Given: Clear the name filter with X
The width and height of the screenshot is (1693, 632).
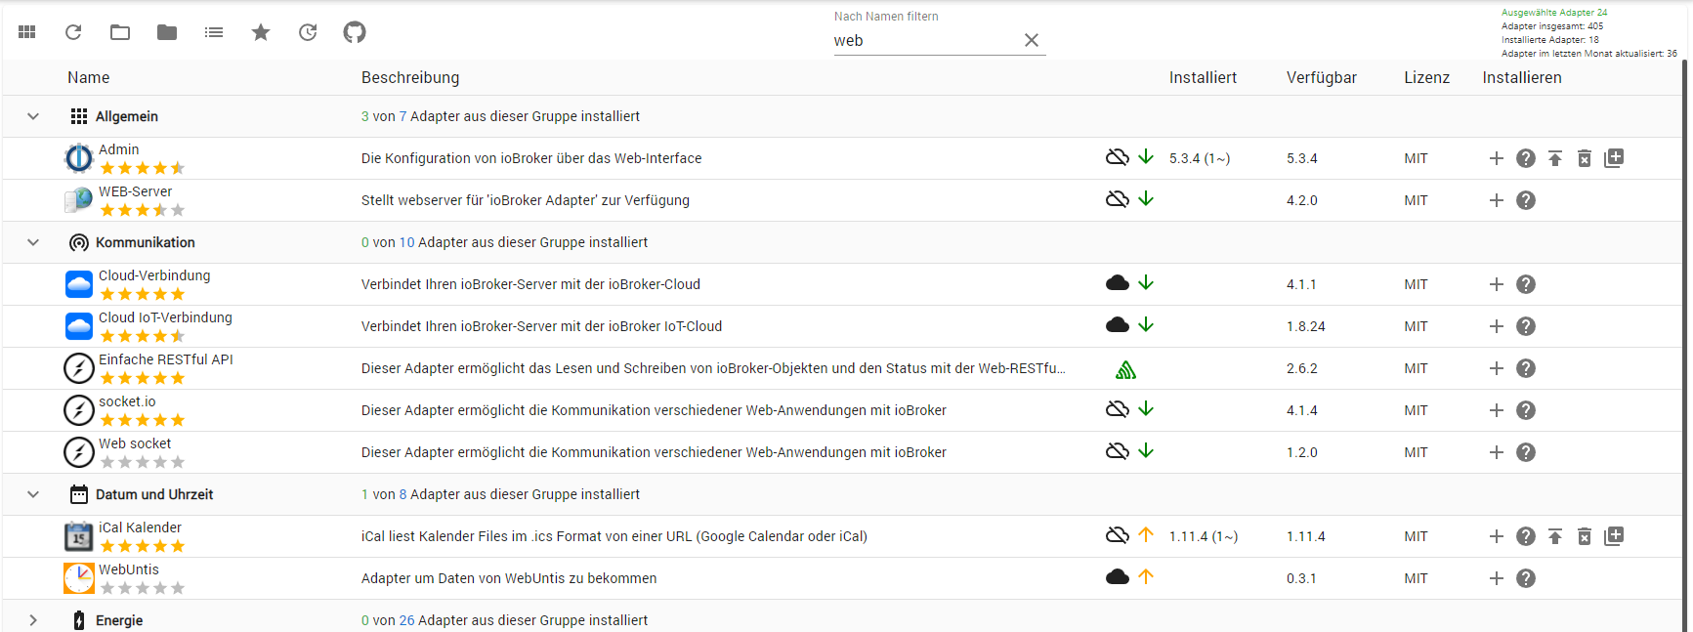Looking at the screenshot, I should (1032, 40).
